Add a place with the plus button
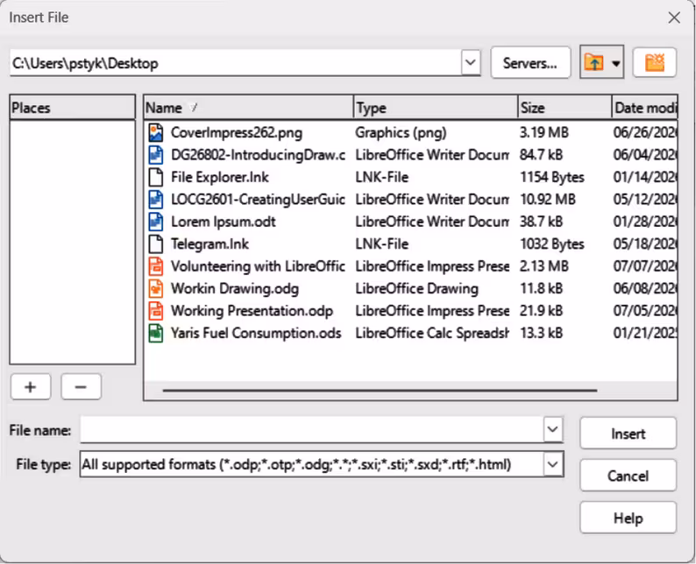The width and height of the screenshot is (696, 564). pos(31,386)
